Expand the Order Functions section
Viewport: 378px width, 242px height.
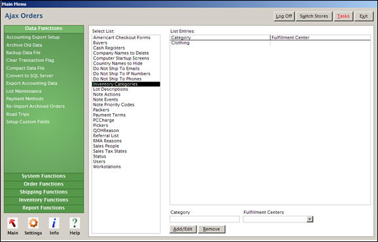pos(44,184)
